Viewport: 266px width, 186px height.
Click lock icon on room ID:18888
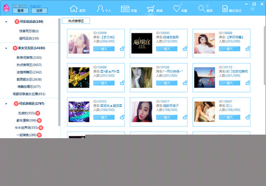coord(248,49)
